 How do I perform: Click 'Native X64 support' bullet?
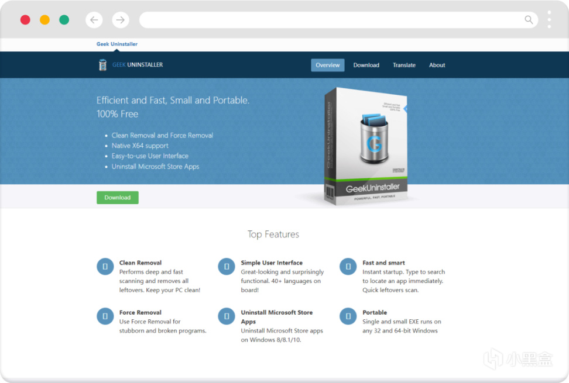pos(140,146)
